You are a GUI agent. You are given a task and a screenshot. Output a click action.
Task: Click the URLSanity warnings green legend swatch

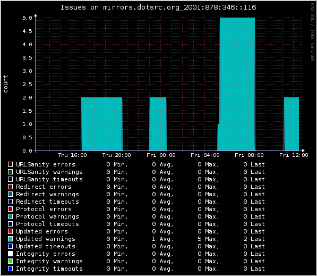(10, 172)
